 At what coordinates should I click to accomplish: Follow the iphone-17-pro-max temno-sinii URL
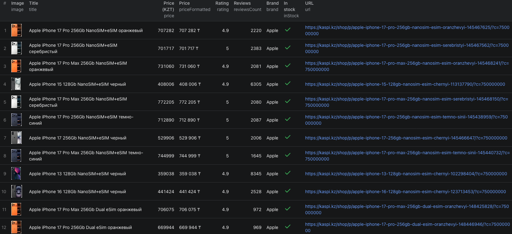pos(407,156)
